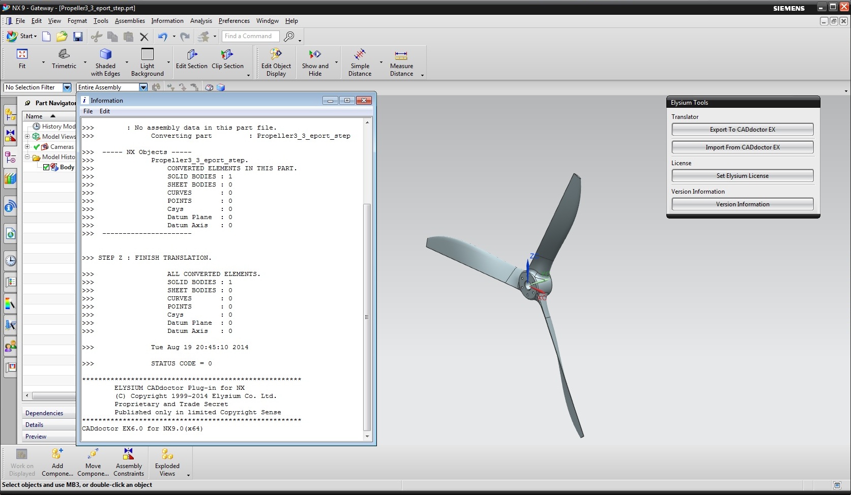Screen dimensions: 851x495
Task: Save the part with the floppy disk icon
Action: click(x=78, y=36)
